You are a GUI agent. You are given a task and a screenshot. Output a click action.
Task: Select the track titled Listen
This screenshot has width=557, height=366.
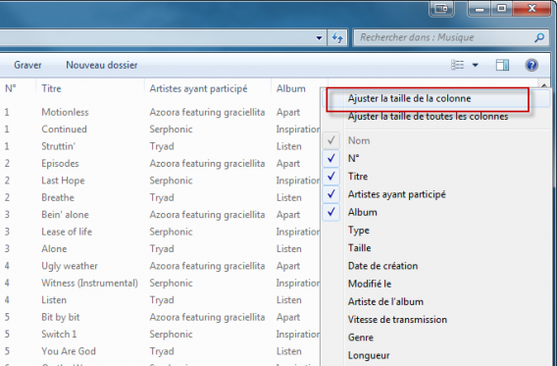(54, 300)
